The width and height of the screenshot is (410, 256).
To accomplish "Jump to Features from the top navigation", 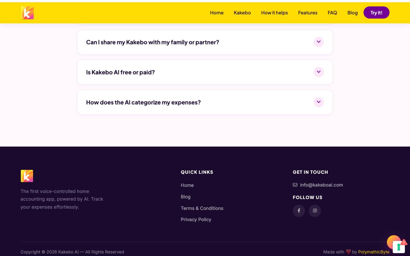I will click(x=308, y=13).
